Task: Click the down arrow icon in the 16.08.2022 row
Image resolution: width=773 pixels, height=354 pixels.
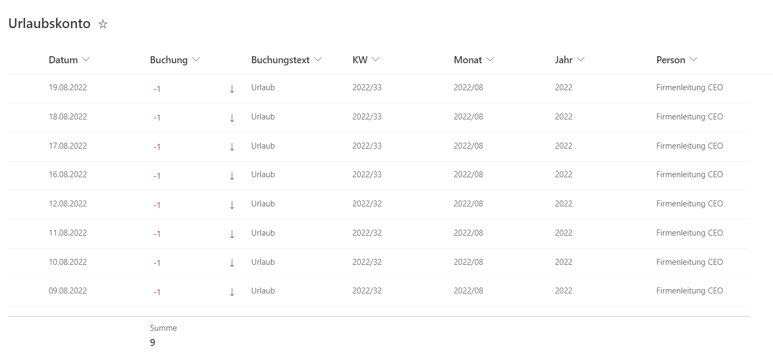Action: (232, 176)
